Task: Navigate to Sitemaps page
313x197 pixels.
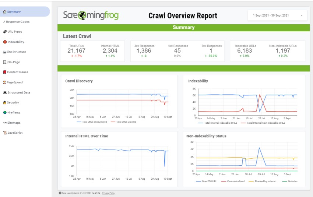Action: point(14,123)
